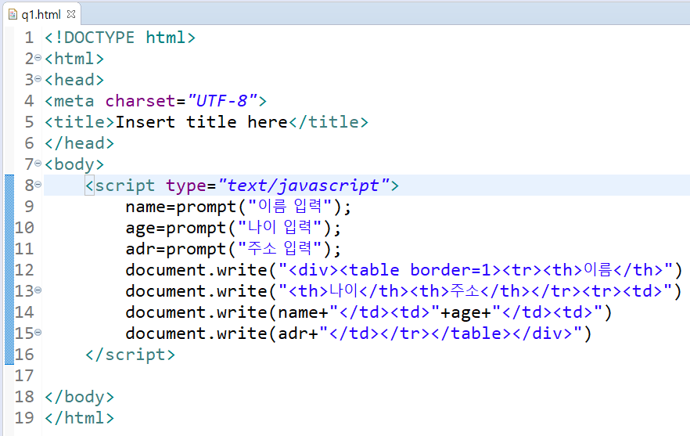Image resolution: width=690 pixels, height=436 pixels.
Task: Click the adr=prompt line
Action: click(233, 249)
